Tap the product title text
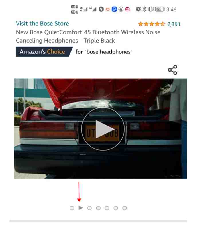216x227 pixels. (88, 36)
